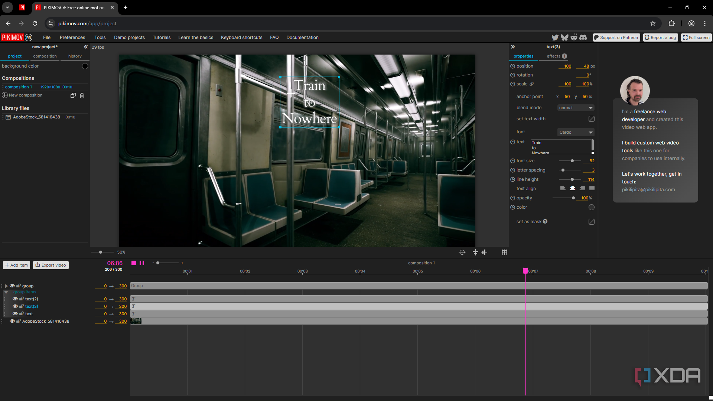
Task: Switch to the composition tab in left panel
Action: click(x=45, y=56)
